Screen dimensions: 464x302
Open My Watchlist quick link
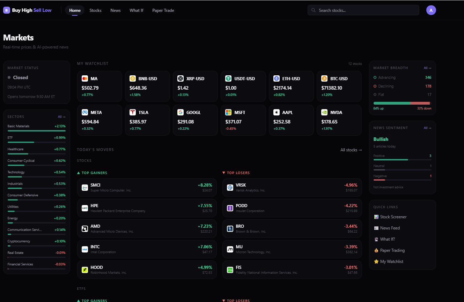[x=388, y=262]
